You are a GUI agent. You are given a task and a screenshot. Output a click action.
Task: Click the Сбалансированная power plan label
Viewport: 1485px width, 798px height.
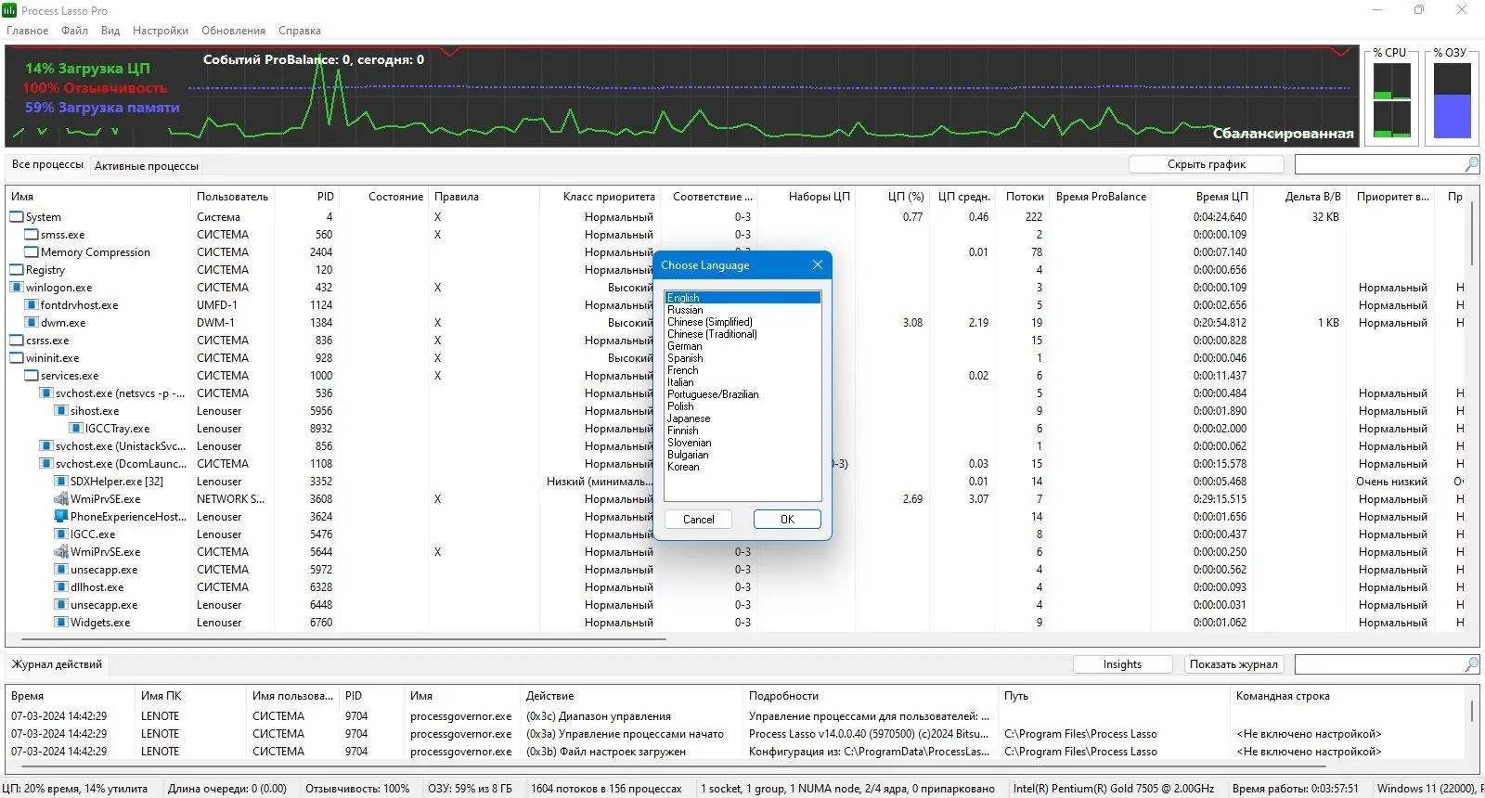coord(1283,134)
